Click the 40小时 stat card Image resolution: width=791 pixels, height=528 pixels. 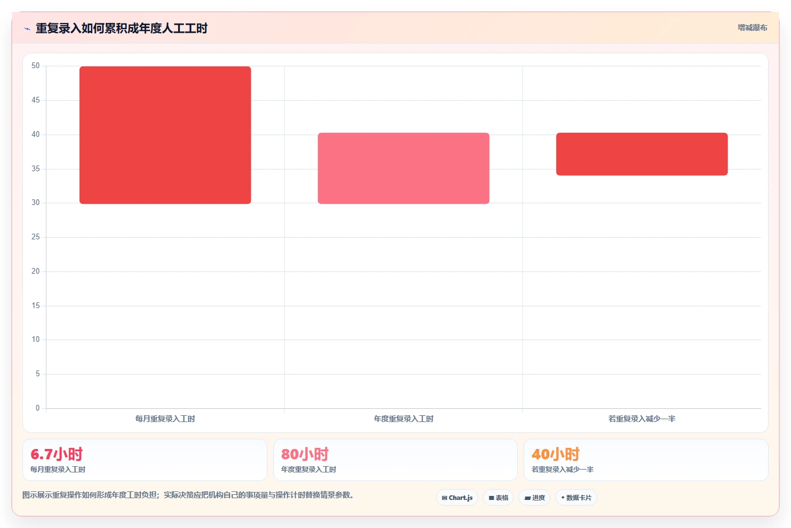(646, 460)
